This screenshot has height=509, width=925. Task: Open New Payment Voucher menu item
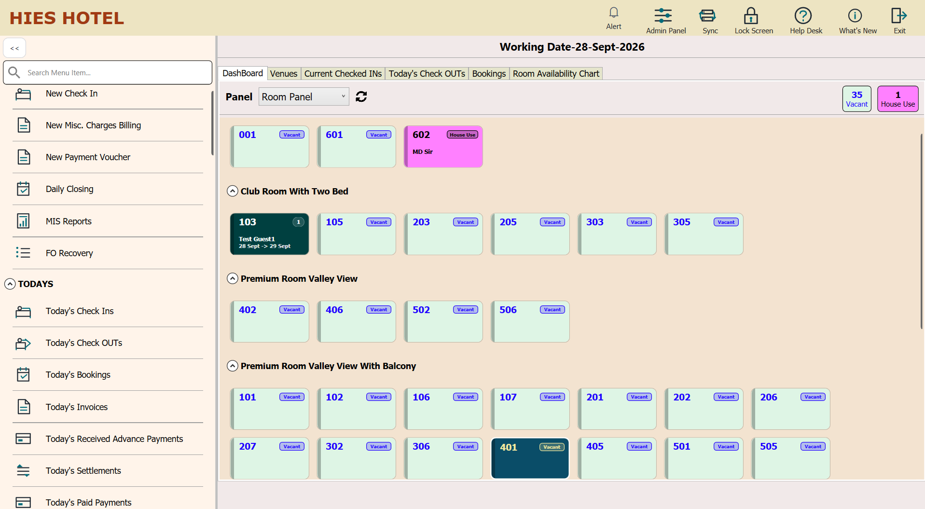[x=108, y=157]
